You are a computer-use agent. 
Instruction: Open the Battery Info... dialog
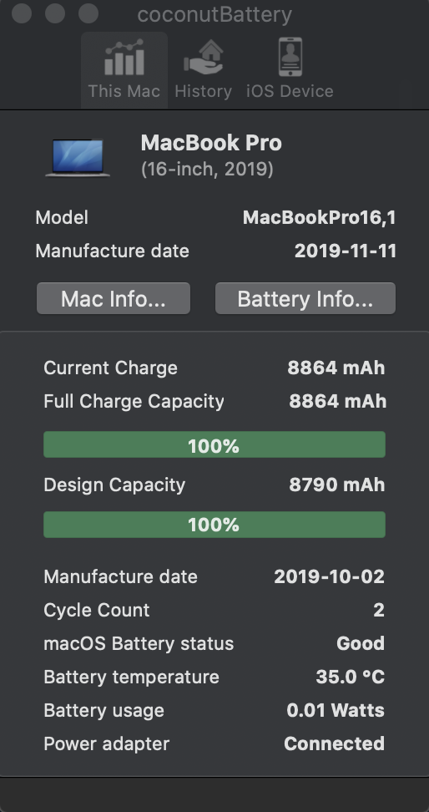pyautogui.click(x=305, y=299)
